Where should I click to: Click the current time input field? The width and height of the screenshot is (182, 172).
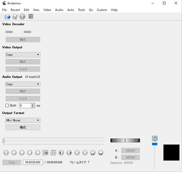click(x=33, y=162)
